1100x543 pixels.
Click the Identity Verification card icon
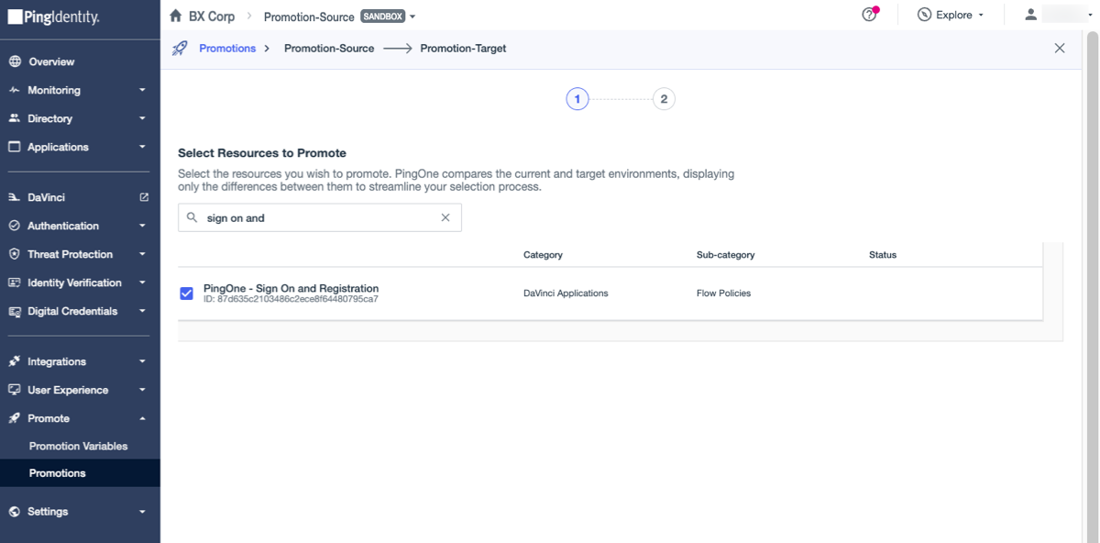tap(15, 283)
